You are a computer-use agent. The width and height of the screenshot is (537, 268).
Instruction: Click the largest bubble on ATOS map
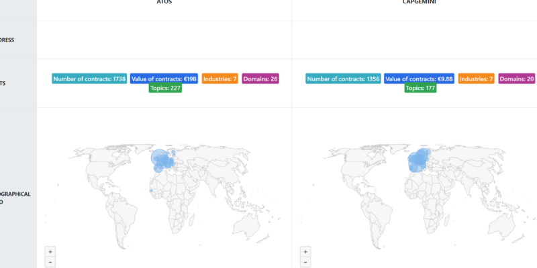click(x=158, y=157)
